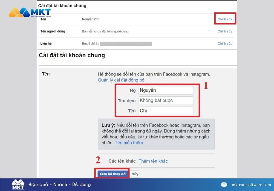Click Chỉnh sửa for Tên người dùng
274x191 pixels.
pos(225,31)
